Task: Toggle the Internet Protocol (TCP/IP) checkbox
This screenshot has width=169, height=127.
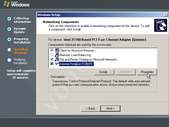Action: [52, 64]
